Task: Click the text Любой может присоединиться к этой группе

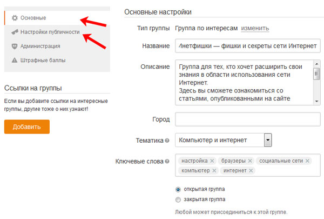Action: click(231, 212)
